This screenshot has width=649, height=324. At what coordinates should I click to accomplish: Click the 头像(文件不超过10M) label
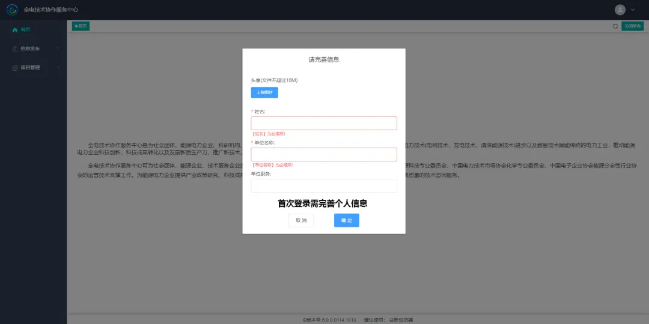pos(274,80)
